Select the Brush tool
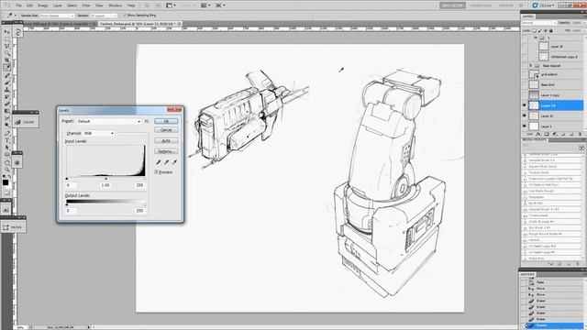 6,82
